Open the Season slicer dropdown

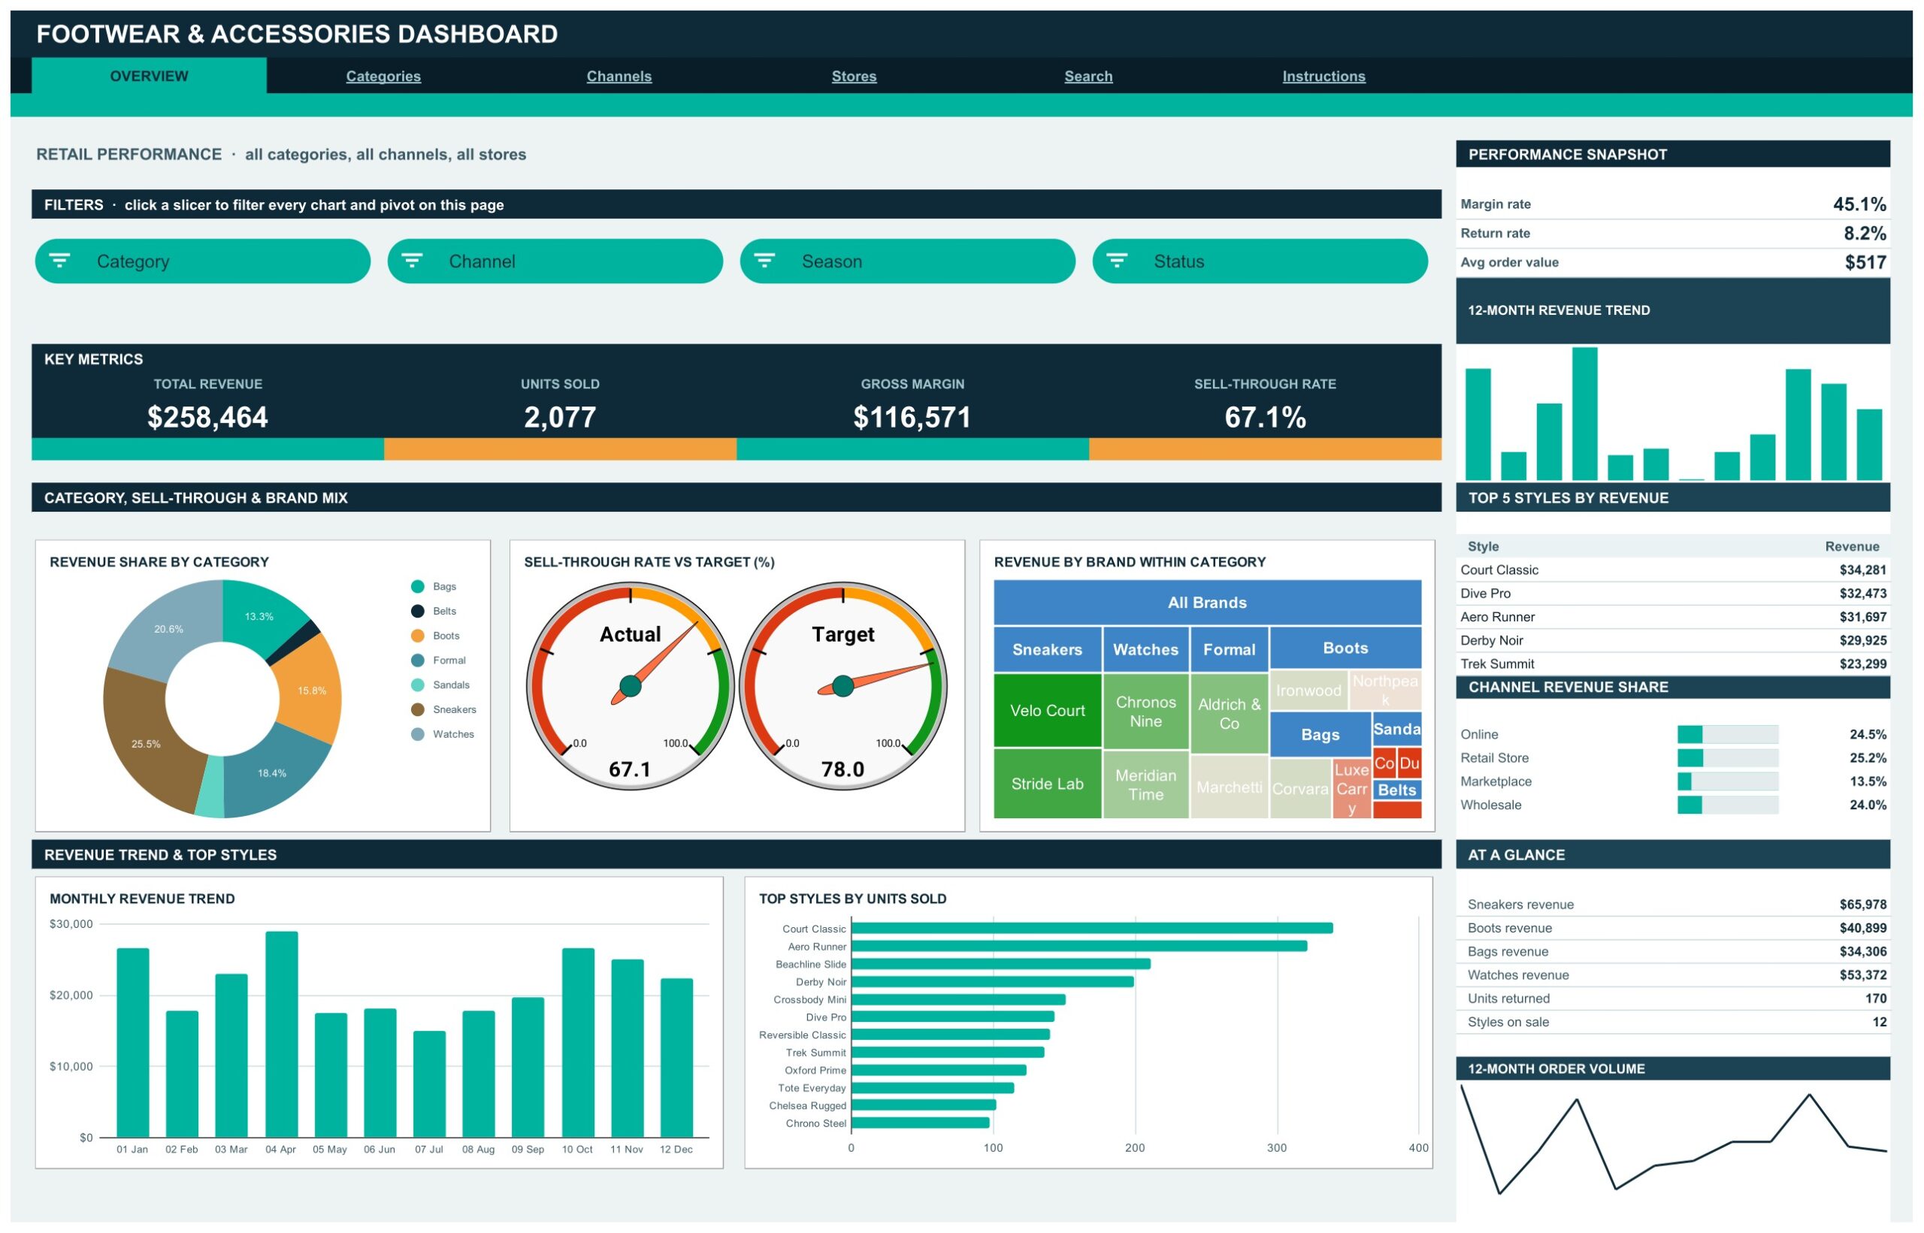(907, 261)
